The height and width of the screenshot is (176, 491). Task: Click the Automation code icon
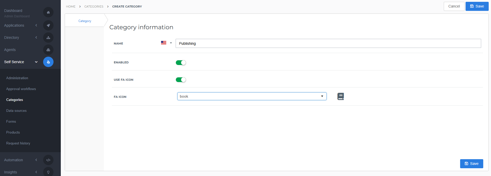click(48, 160)
